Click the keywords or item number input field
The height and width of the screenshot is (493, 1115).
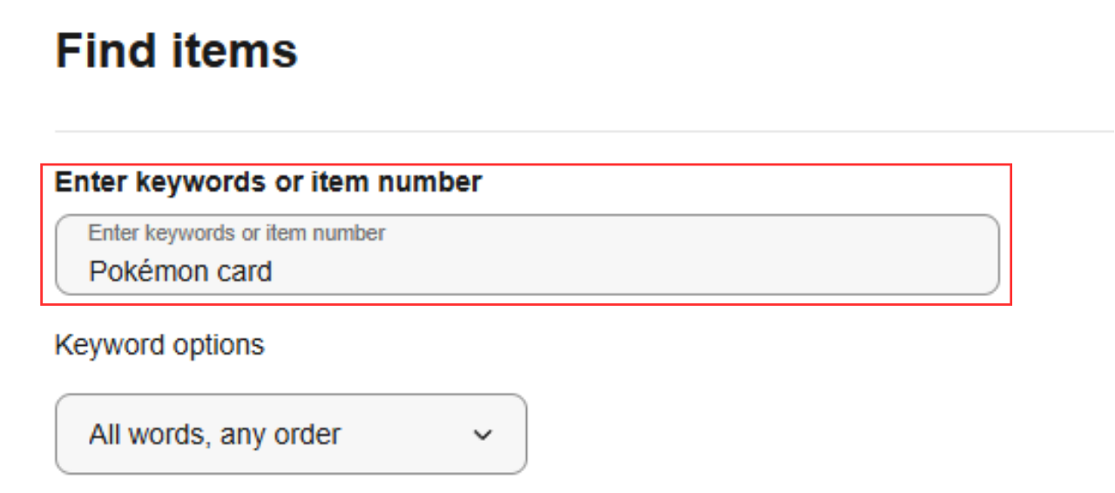pos(526,255)
